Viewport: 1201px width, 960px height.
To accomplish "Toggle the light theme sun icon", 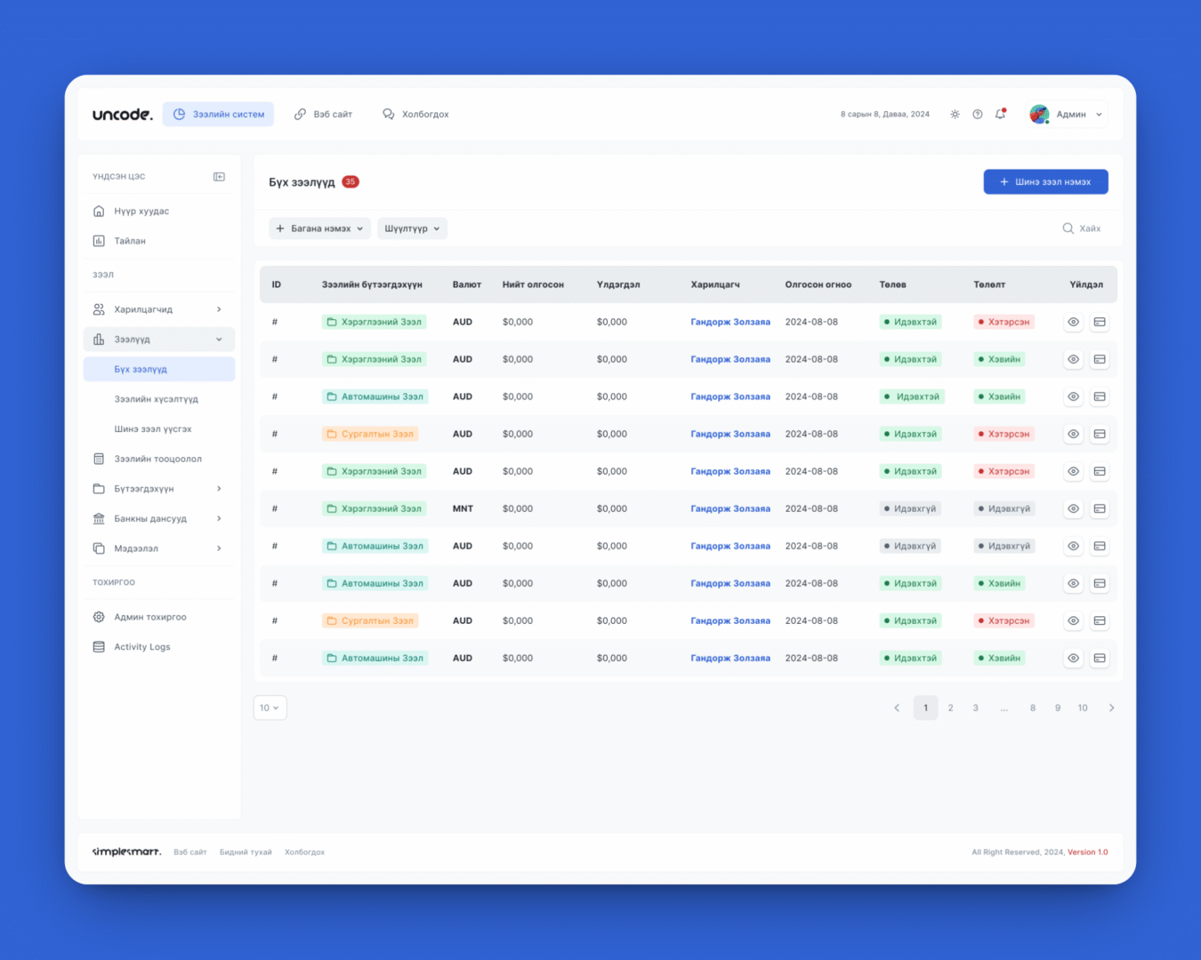I will tap(955, 115).
